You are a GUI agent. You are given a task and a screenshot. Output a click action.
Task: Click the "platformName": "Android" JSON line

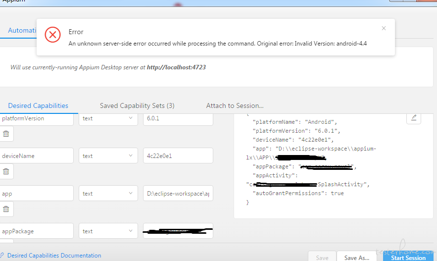(x=294, y=122)
